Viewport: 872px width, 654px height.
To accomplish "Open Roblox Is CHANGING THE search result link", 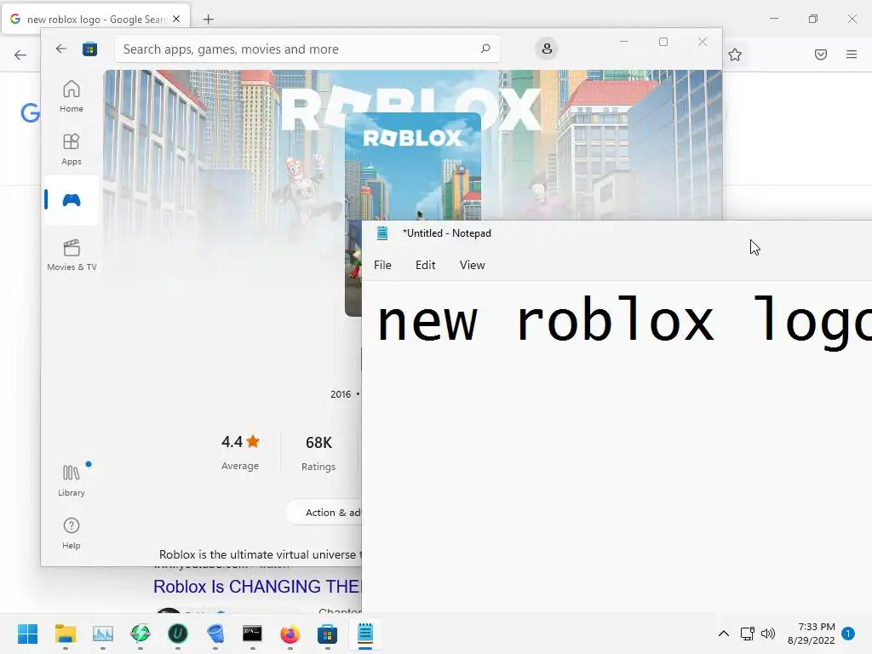I will (x=257, y=586).
